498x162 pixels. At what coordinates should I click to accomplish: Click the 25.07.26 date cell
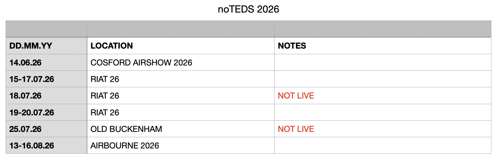tap(25, 129)
